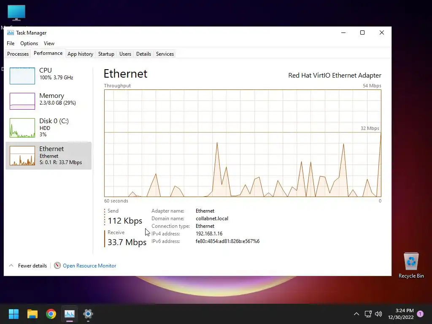Open the notification badge in taskbar
The height and width of the screenshot is (324, 432).
(420, 314)
